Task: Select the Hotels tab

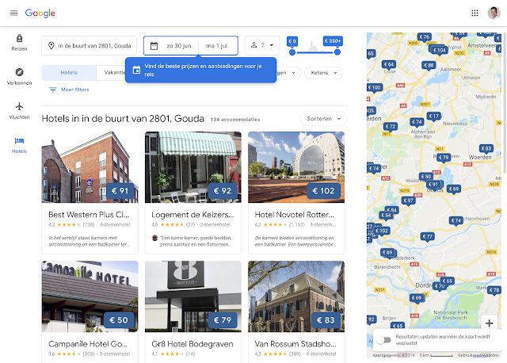Action: (69, 73)
